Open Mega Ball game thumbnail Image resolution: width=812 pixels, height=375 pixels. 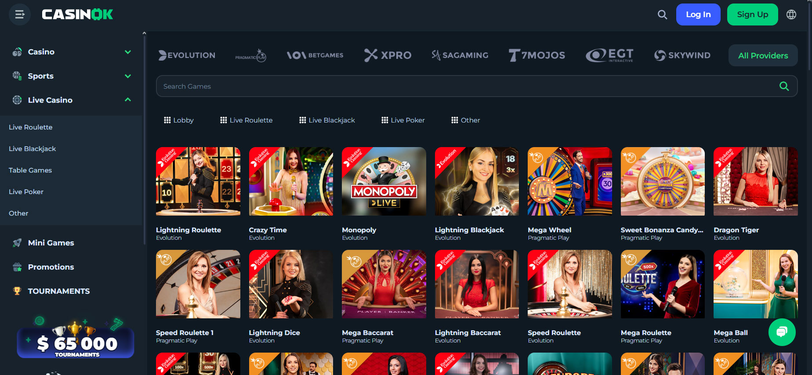click(x=756, y=284)
